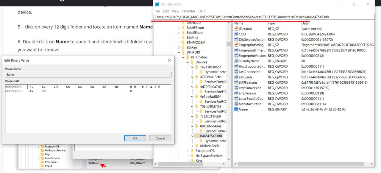Click the Value data hex editor area
This screenshot has width=381, height=173.
pos(88,108)
